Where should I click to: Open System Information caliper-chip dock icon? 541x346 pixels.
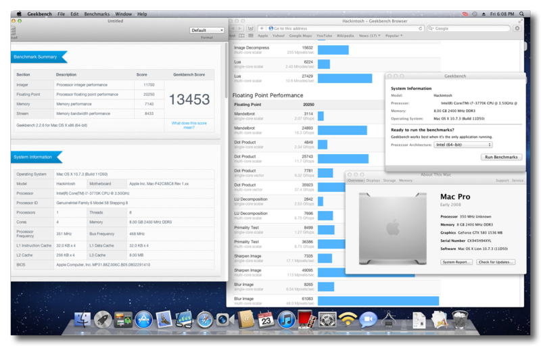(388, 319)
